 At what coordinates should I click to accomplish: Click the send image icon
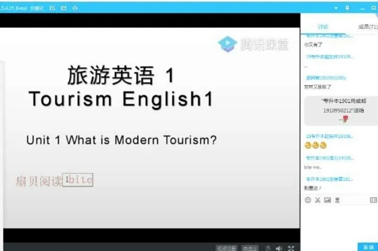click(x=327, y=200)
